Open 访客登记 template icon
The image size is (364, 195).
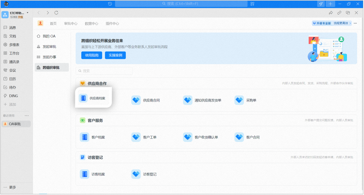pyautogui.click(x=136, y=174)
